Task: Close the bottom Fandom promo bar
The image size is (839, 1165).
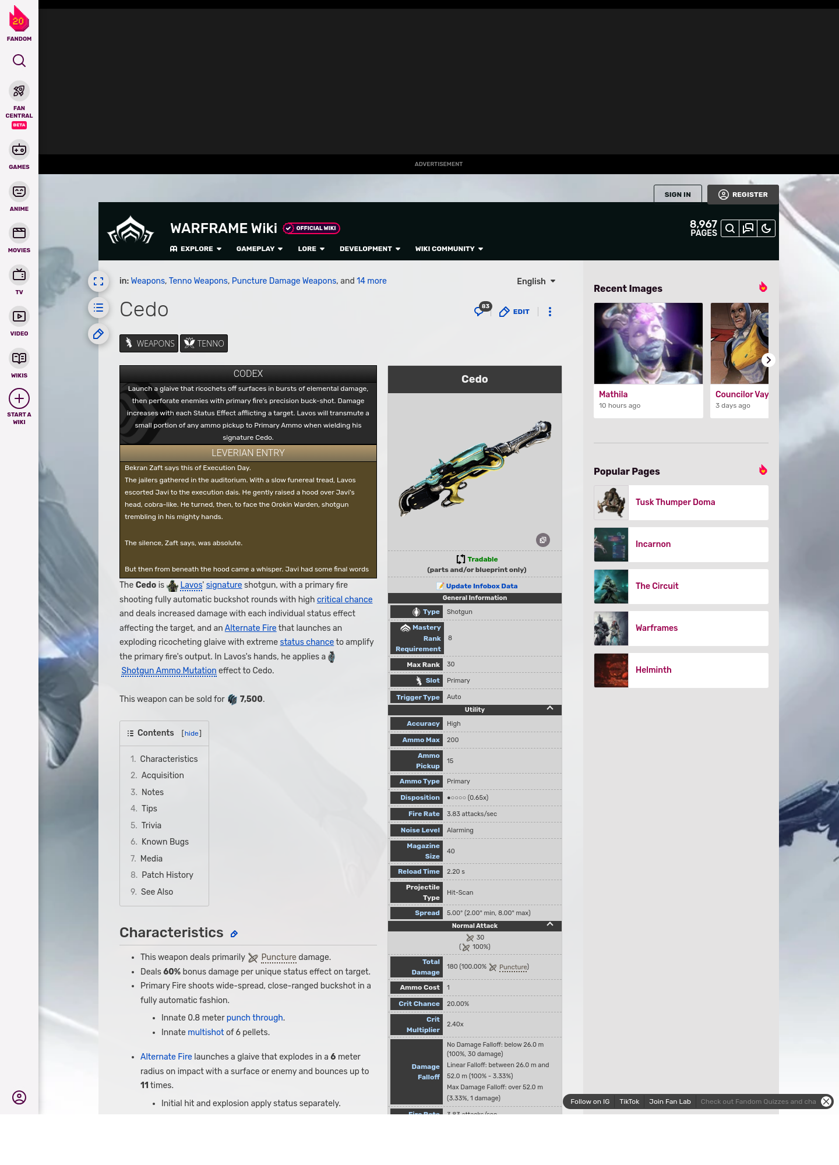Action: (826, 1102)
